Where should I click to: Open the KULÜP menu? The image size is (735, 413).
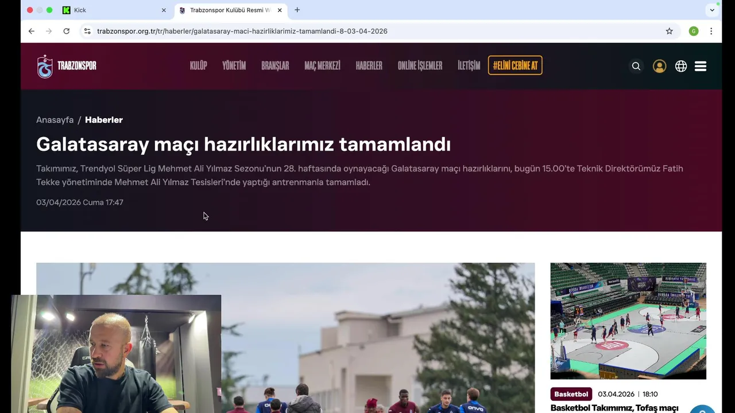pos(198,66)
